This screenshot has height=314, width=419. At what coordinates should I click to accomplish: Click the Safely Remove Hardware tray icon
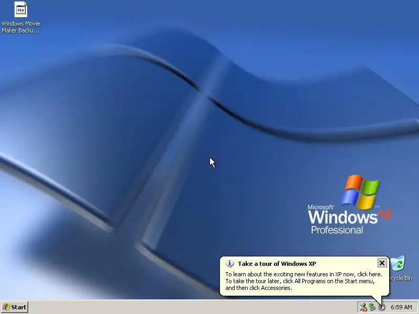point(372,307)
